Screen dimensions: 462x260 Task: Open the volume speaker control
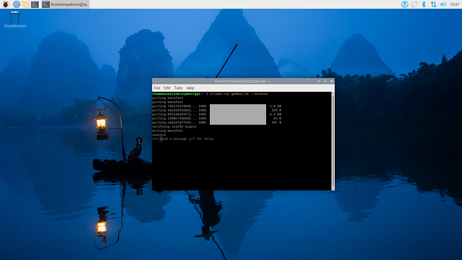pos(443,4)
